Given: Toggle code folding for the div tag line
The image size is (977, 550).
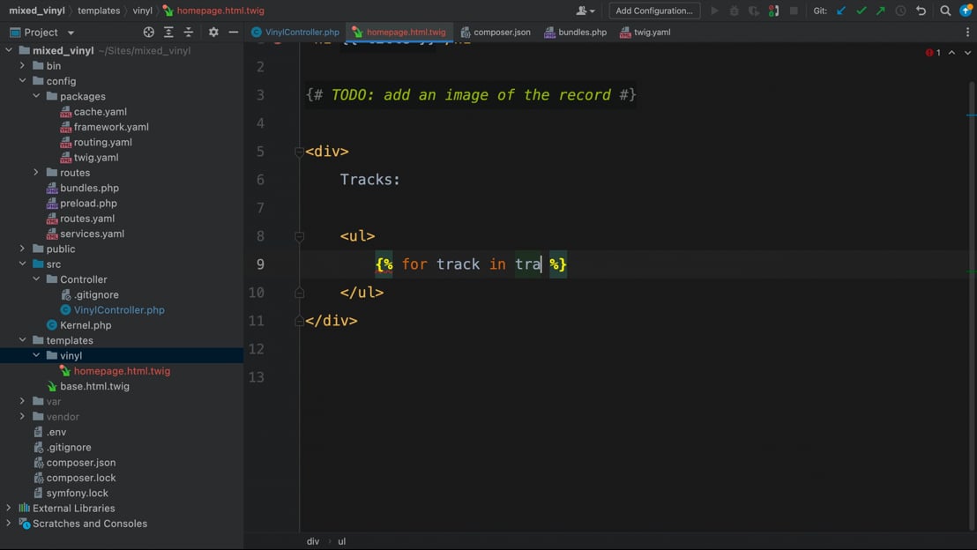Looking at the screenshot, I should click(x=300, y=152).
